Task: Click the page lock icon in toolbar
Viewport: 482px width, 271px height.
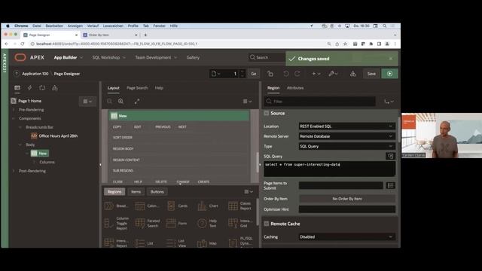Action: click(270, 74)
